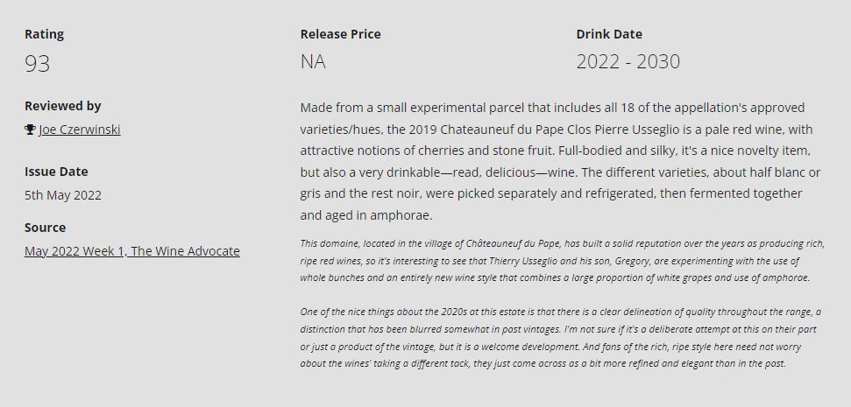Click the main tasting note paragraph

(561, 162)
